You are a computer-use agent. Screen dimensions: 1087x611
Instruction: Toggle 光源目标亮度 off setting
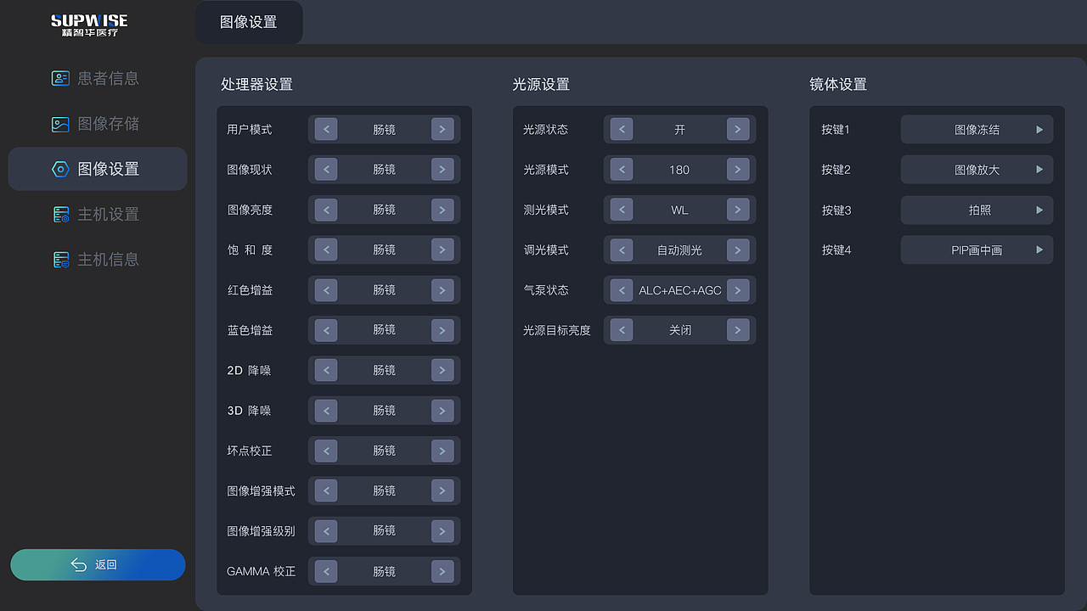coord(739,330)
